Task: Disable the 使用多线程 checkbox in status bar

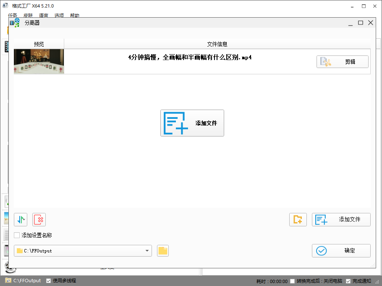Action: pos(47,281)
